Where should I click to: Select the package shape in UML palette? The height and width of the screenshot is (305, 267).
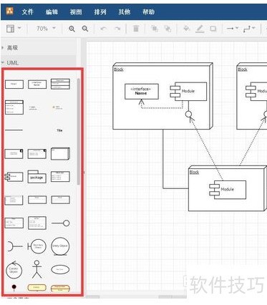[x=37, y=177]
